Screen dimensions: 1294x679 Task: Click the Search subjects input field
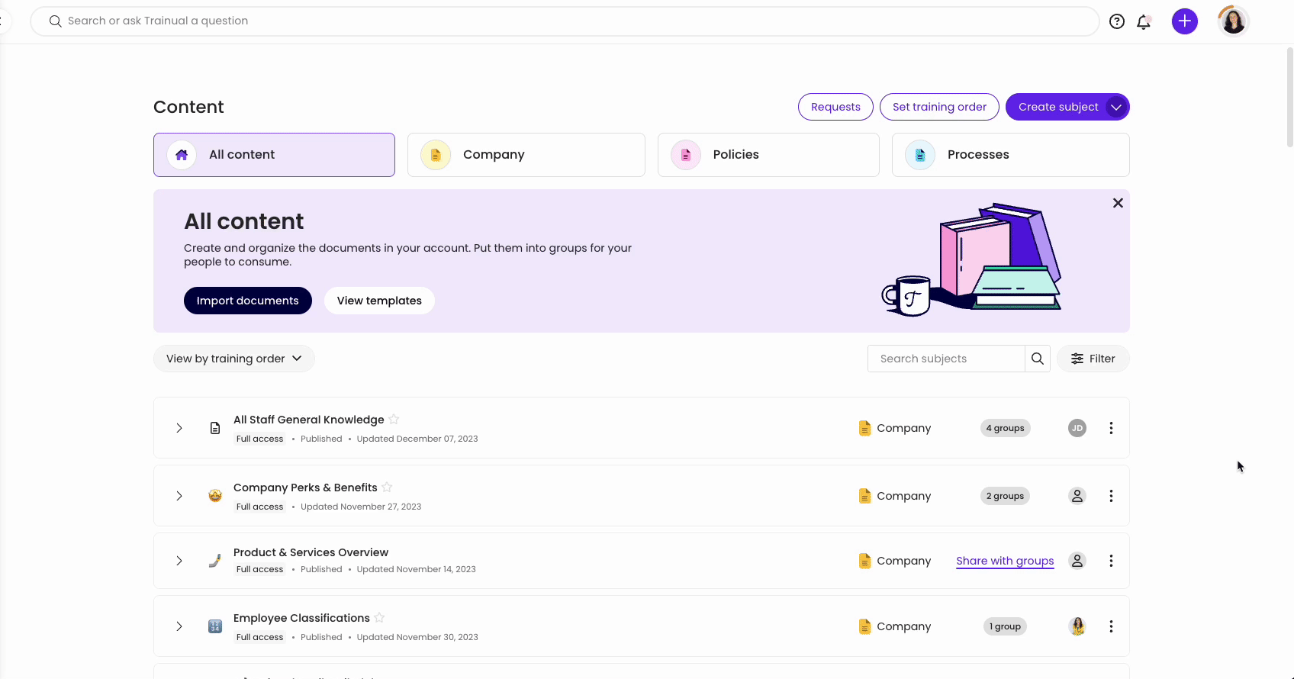[x=946, y=359]
